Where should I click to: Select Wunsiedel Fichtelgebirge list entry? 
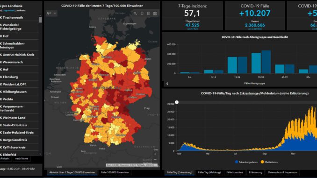(x=19, y=27)
